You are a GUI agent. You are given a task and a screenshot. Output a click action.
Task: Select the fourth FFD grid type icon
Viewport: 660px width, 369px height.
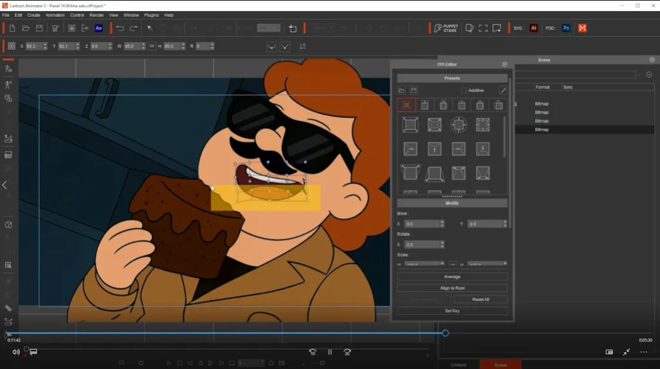click(462, 105)
